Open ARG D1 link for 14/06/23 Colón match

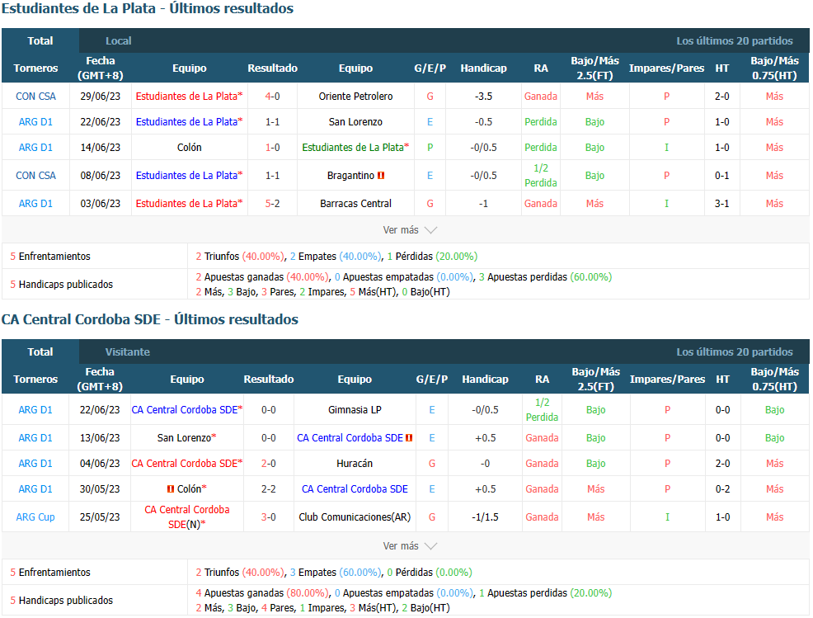tap(35, 148)
